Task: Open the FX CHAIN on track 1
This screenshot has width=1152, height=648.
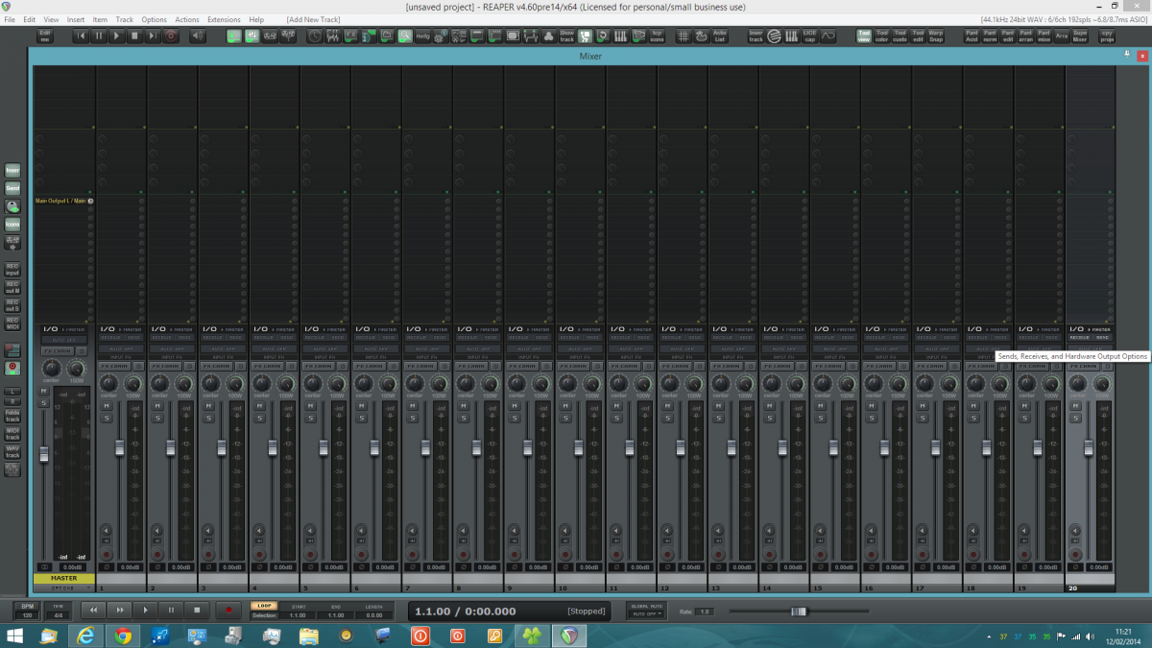Action: pyautogui.click(x=116, y=366)
